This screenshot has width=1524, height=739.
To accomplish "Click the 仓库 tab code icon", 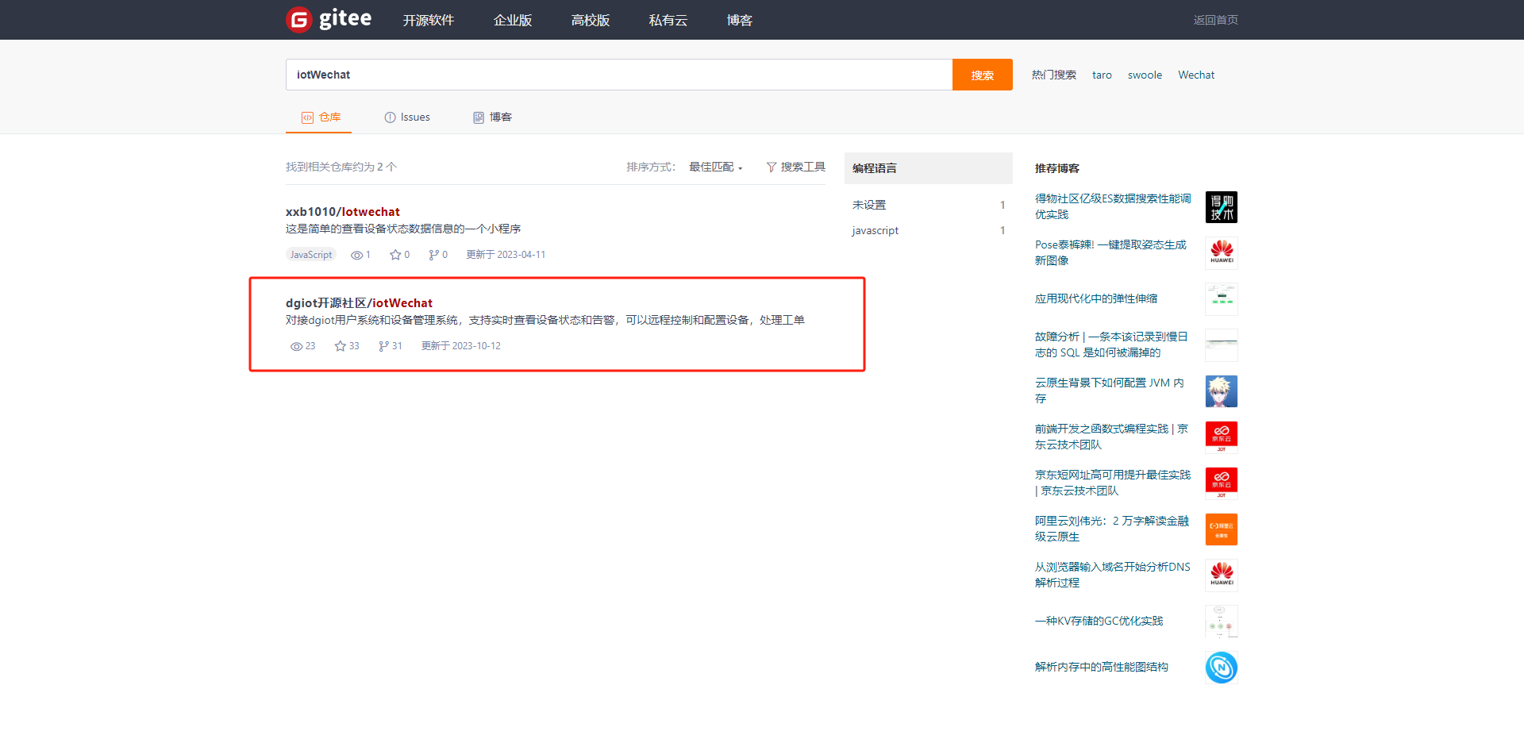I will click(307, 117).
